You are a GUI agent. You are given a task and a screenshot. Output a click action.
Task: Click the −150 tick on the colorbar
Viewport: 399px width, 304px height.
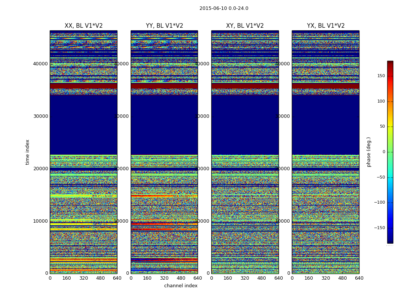tap(380, 228)
